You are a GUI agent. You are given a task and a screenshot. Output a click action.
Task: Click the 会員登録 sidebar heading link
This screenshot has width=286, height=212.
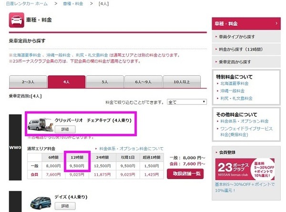(x=227, y=152)
